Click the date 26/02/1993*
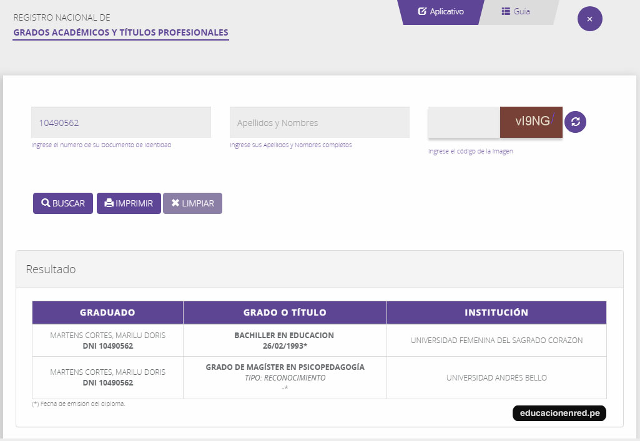The width and height of the screenshot is (640, 441). pyautogui.click(x=285, y=346)
